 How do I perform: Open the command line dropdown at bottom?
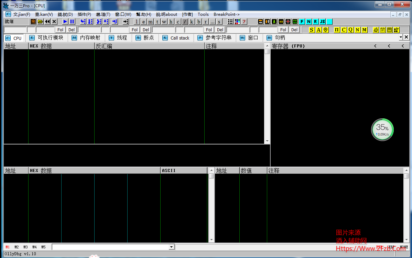172,247
